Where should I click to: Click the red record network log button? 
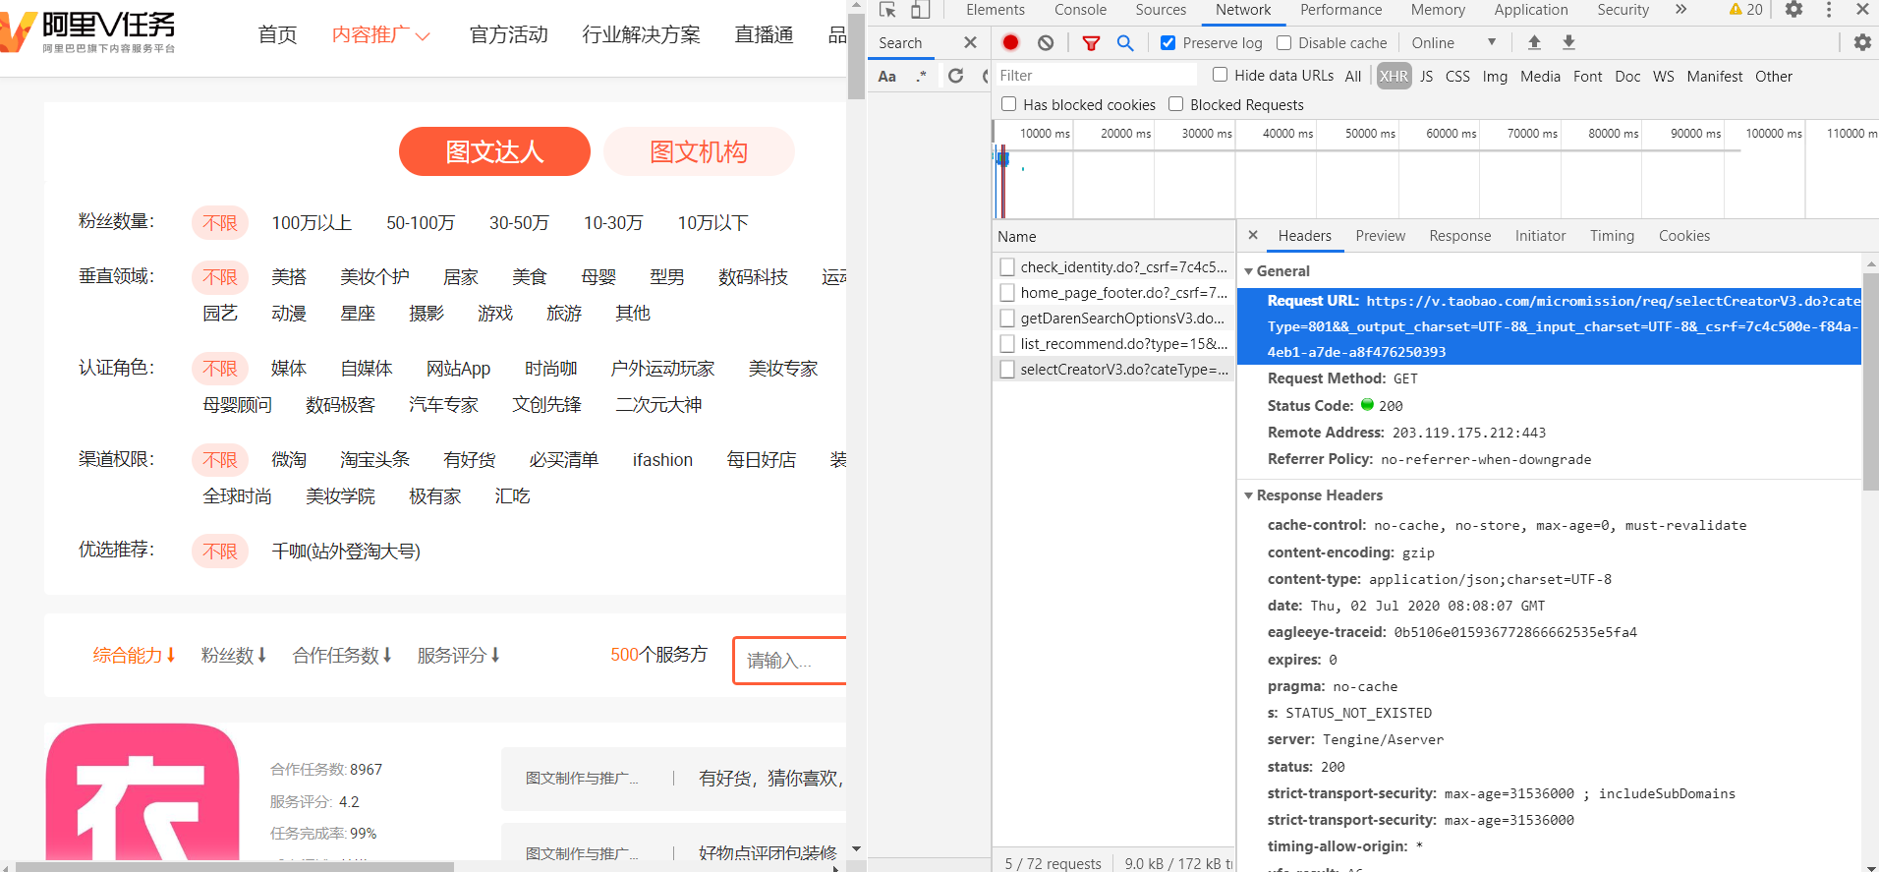1010,42
